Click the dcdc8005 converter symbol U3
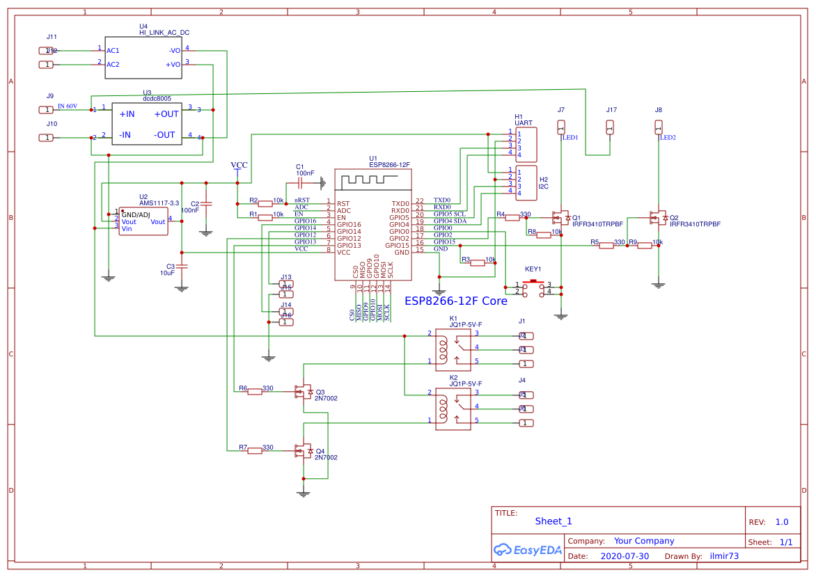Viewport: 816px width, 577px height. point(146,125)
